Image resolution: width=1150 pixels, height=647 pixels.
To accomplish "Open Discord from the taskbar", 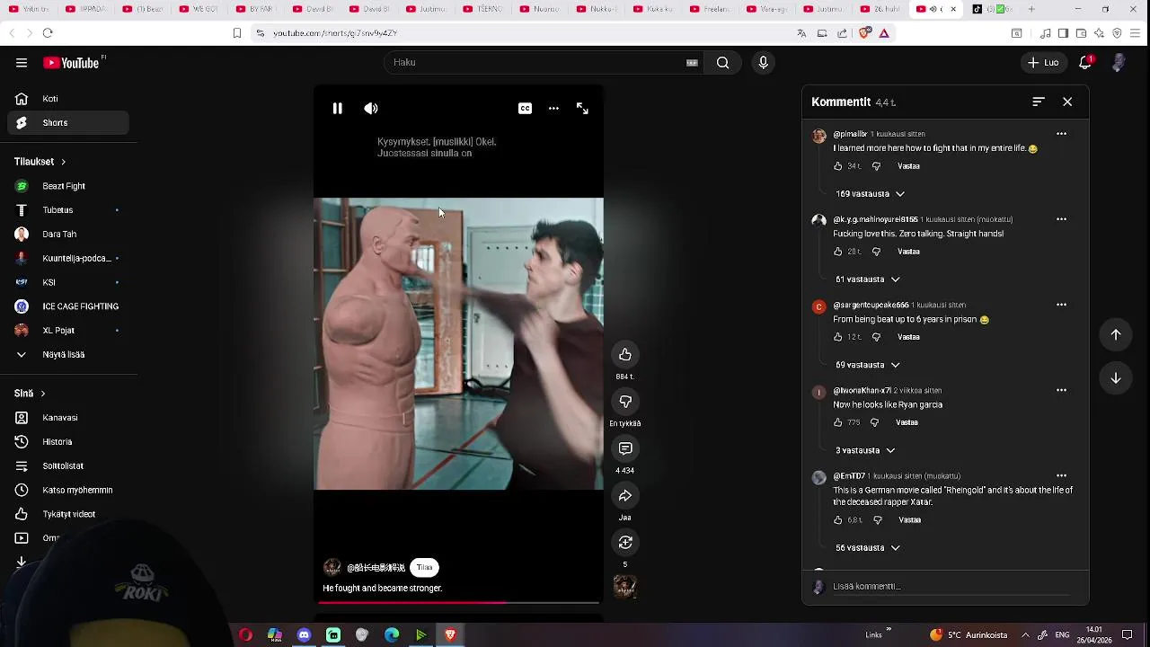I will [x=304, y=635].
